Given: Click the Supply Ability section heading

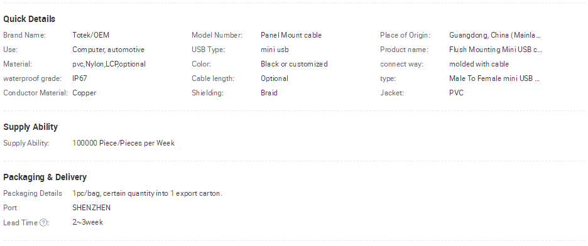Looking at the screenshot, I should click(30, 127).
